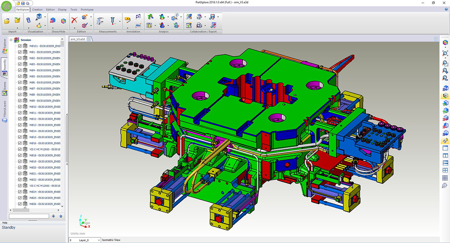450x243 pixels.
Task: Switch to the Display ribbon tab
Action: coord(62,9)
